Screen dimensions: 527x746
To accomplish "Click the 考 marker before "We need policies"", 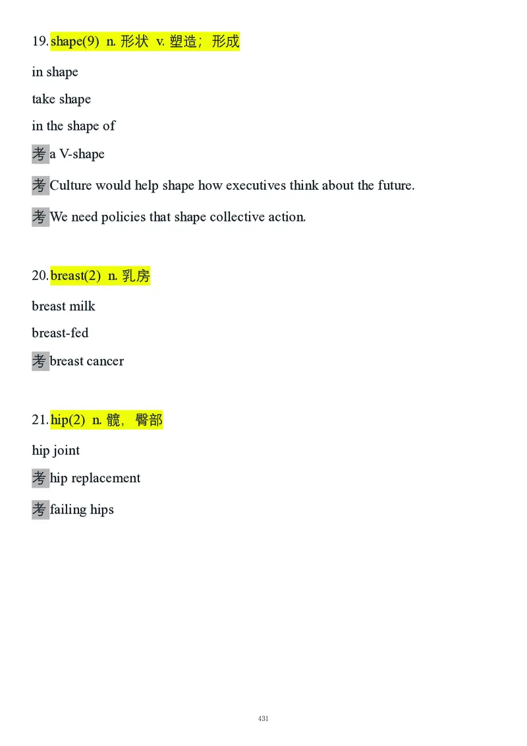I will [x=40, y=217].
